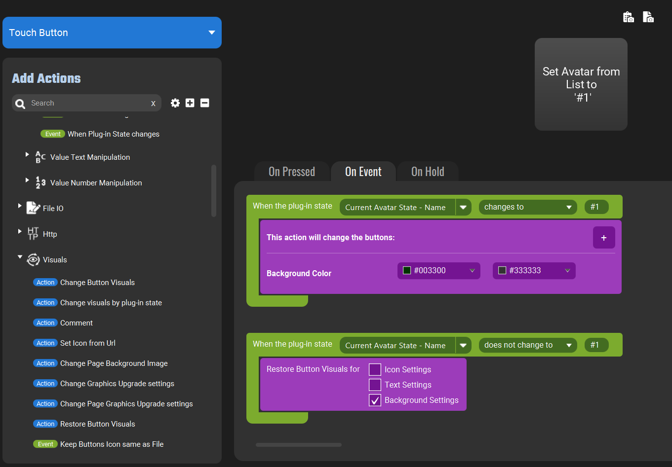Click the Http category icon
672x467 pixels.
click(33, 234)
